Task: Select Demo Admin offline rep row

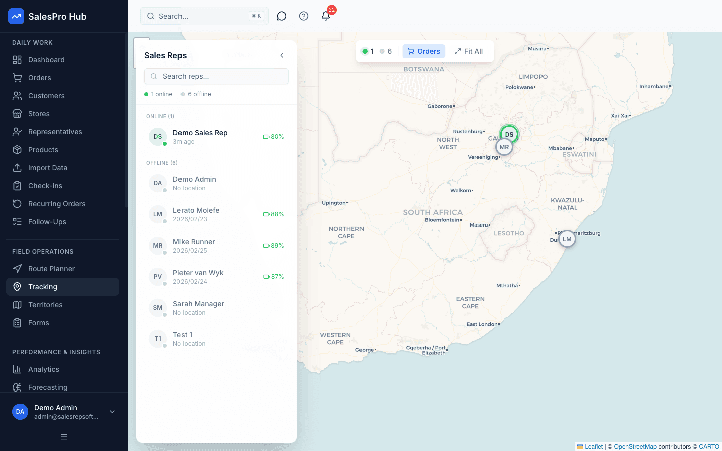Action: pos(217,183)
